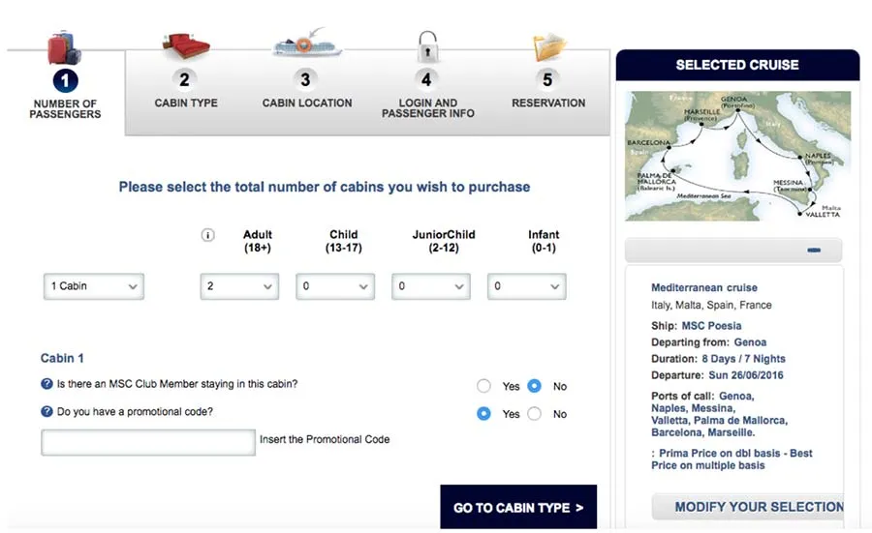This screenshot has height=533, width=872.
Task: Click help icon for MSC Club Member question
Action: 47,384
